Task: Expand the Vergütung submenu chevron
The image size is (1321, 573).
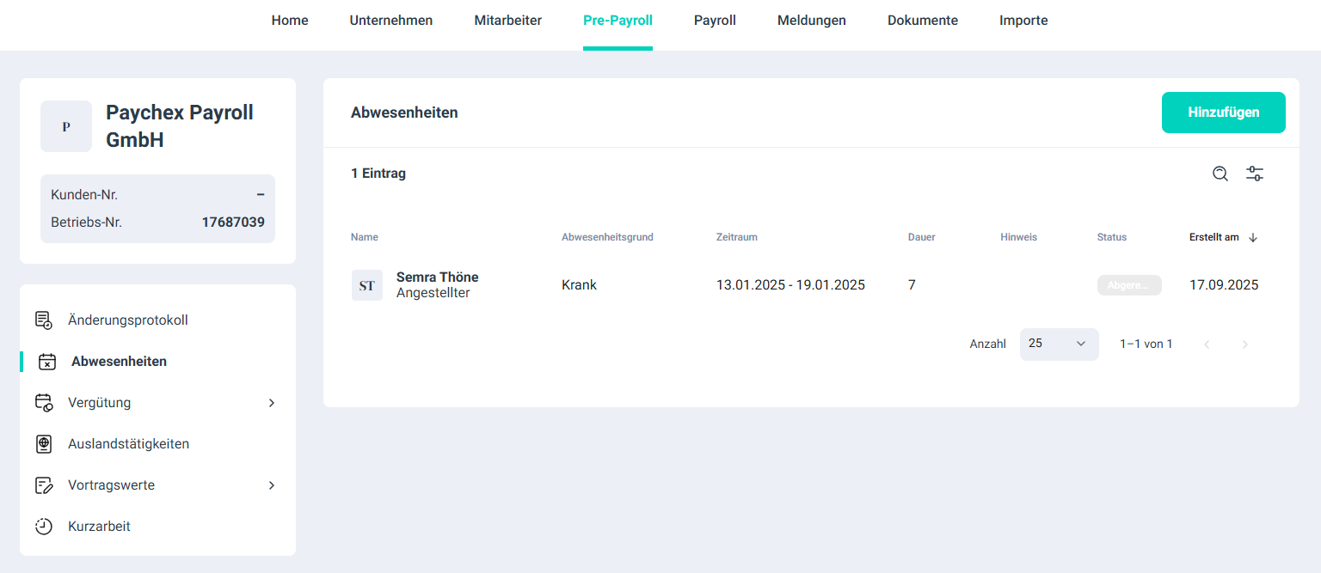Action: (272, 403)
